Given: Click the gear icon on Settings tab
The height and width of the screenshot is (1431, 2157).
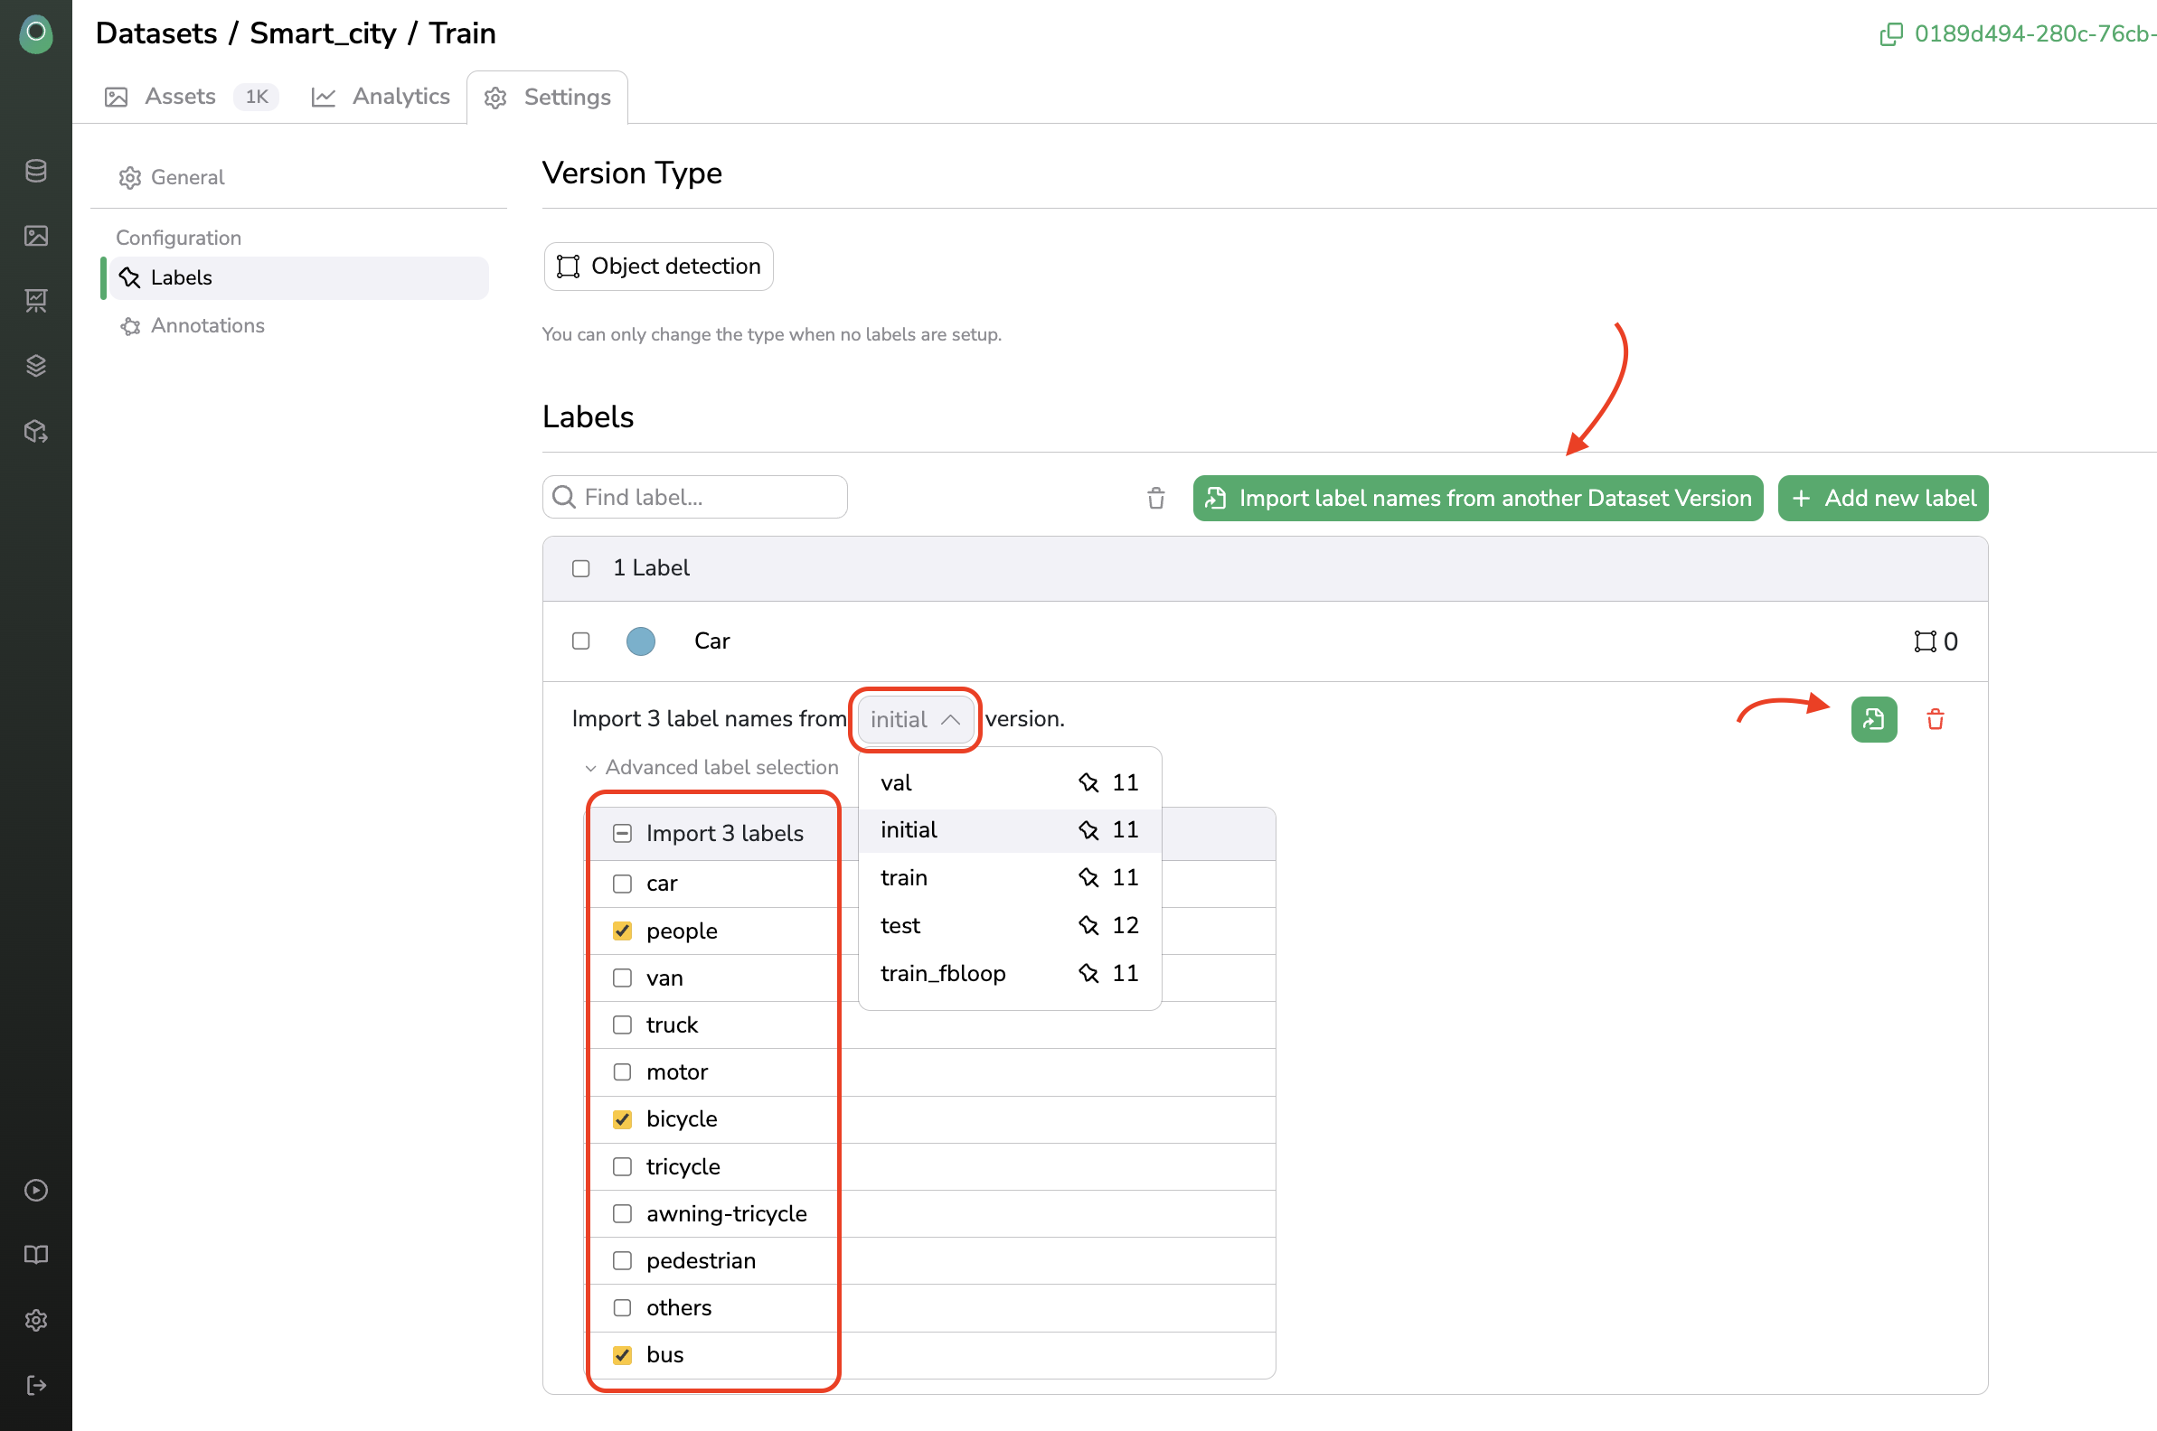Looking at the screenshot, I should (496, 98).
